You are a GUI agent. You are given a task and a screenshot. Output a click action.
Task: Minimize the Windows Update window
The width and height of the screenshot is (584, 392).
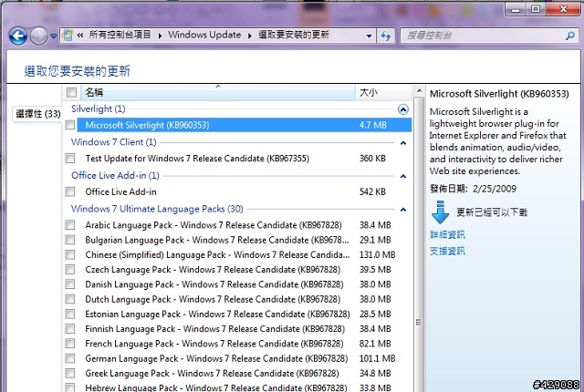click(516, 10)
